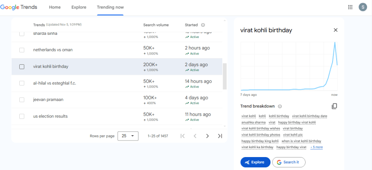
Task: Click the 'virat kohli' breakdown term
Action: coord(249,116)
